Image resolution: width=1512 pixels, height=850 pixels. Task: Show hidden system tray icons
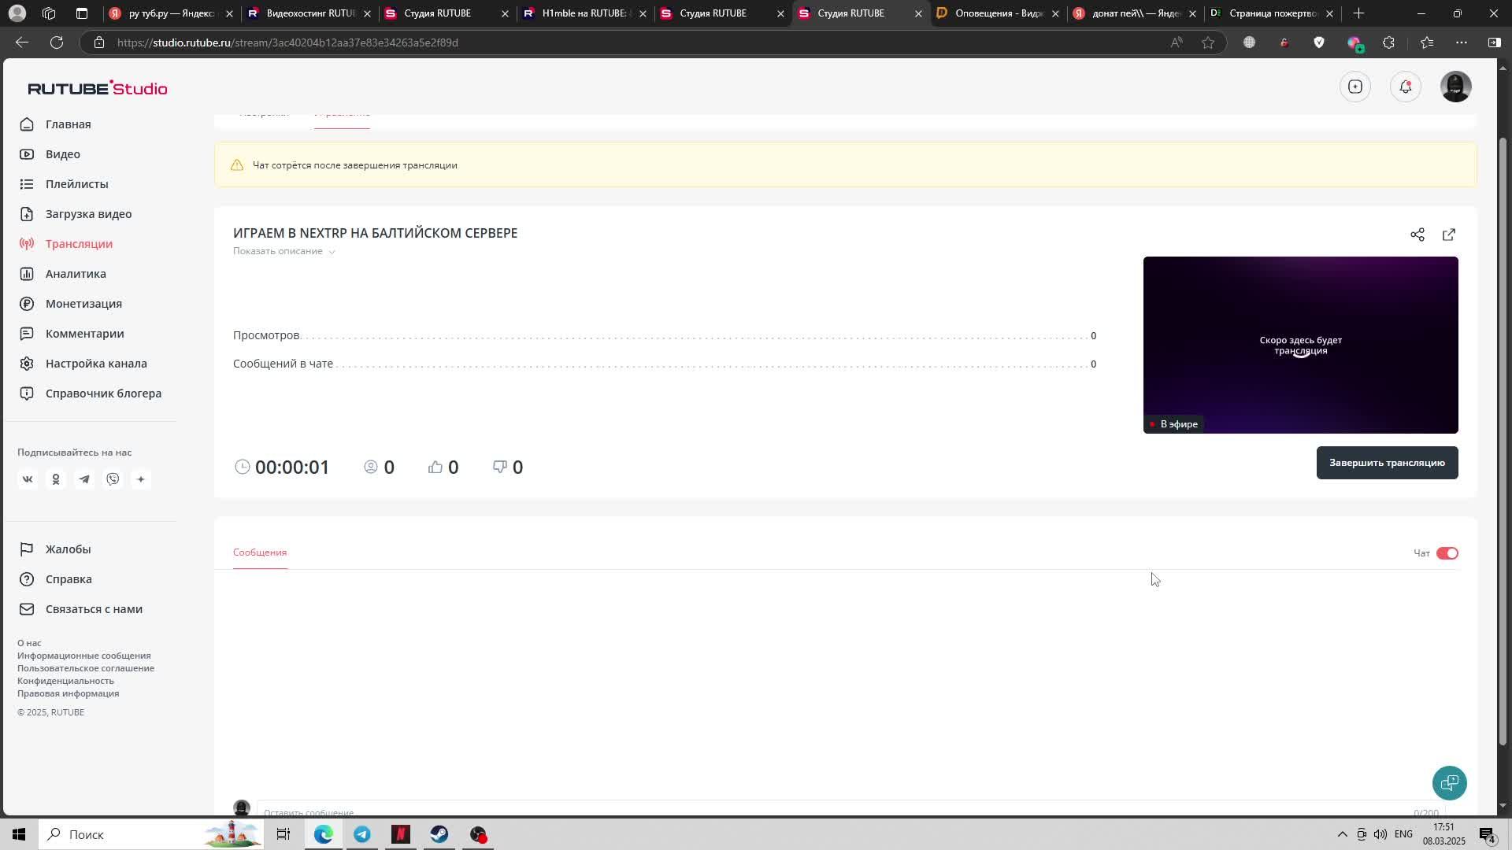(1342, 834)
